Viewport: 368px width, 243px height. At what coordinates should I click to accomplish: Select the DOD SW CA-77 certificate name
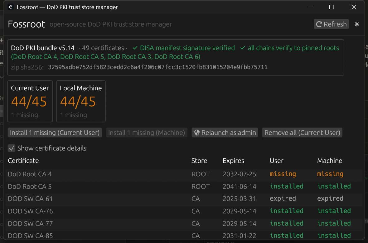pos(30,224)
